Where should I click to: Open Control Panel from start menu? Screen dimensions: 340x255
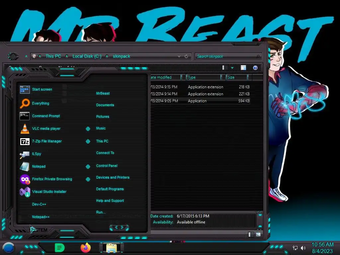[107, 166]
